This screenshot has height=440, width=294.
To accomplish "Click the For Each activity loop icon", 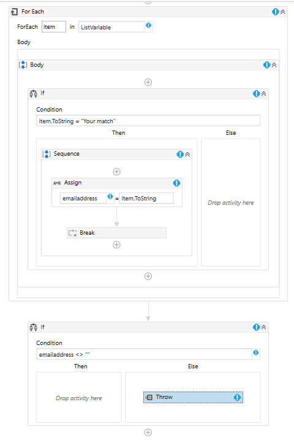I will coord(14,12).
